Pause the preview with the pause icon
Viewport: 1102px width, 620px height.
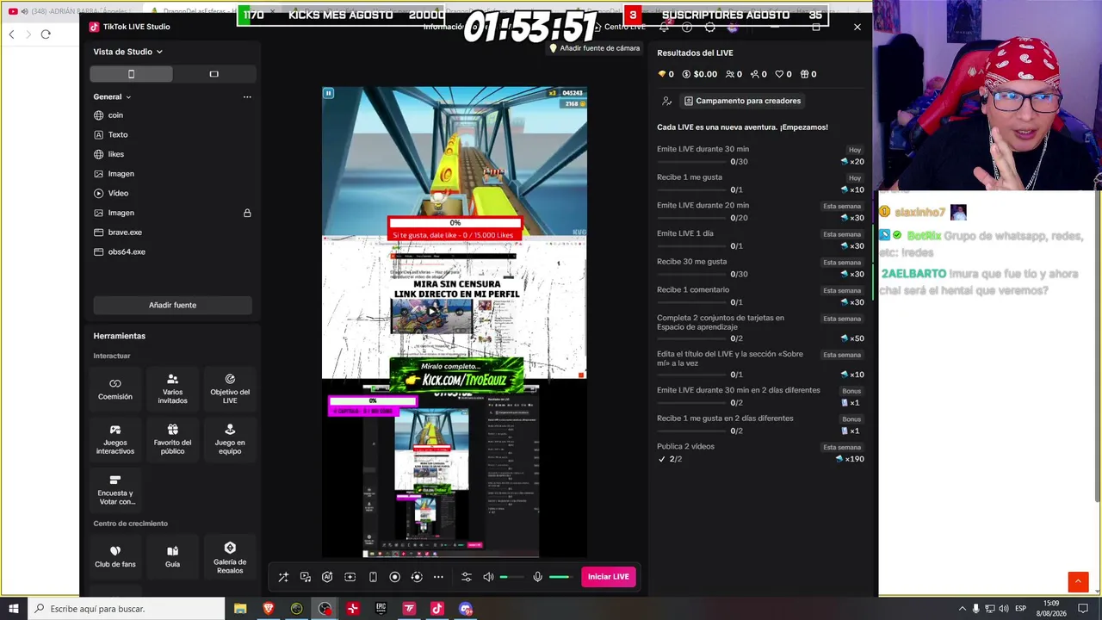pyautogui.click(x=328, y=93)
